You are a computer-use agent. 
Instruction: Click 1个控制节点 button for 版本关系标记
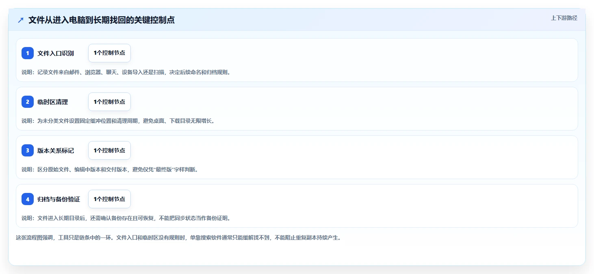[x=109, y=150]
